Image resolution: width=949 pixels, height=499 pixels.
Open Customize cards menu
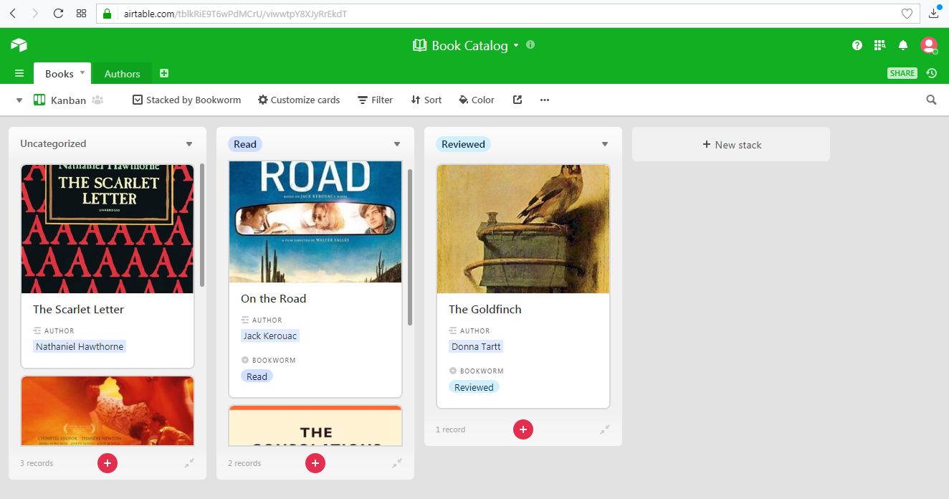299,100
